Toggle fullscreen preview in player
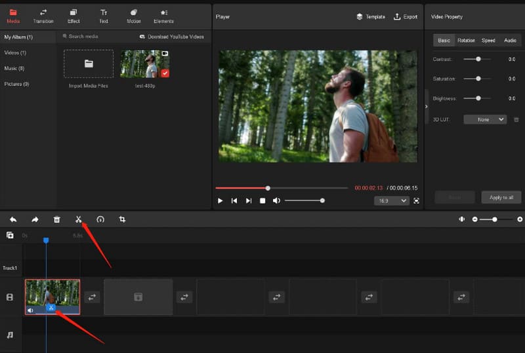This screenshot has height=353, width=525. (x=416, y=201)
